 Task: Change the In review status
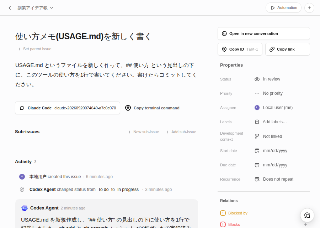267,79
